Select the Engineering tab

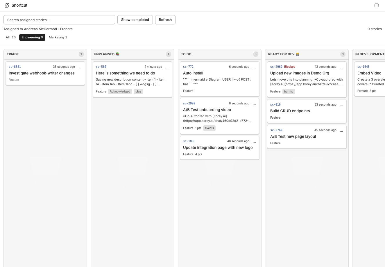[32, 37]
